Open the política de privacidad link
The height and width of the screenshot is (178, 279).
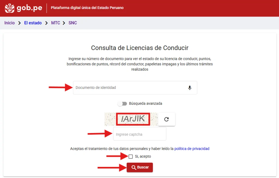(192, 149)
